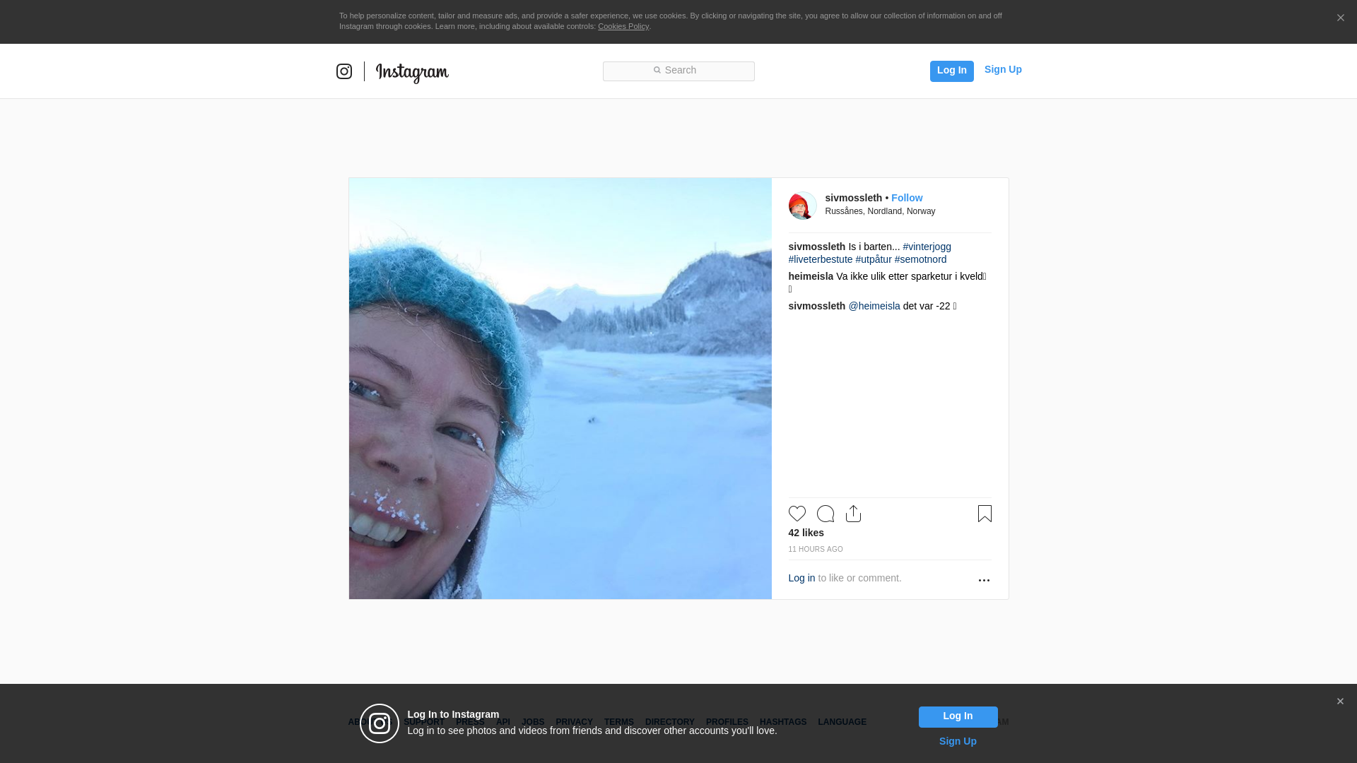This screenshot has height=763, width=1357.
Task: Follow sivmossleth
Action: (907, 198)
